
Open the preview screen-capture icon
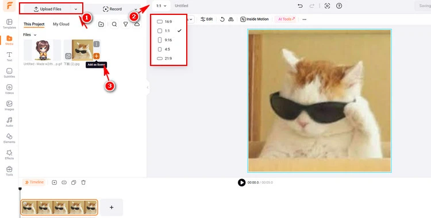tap(327, 6)
